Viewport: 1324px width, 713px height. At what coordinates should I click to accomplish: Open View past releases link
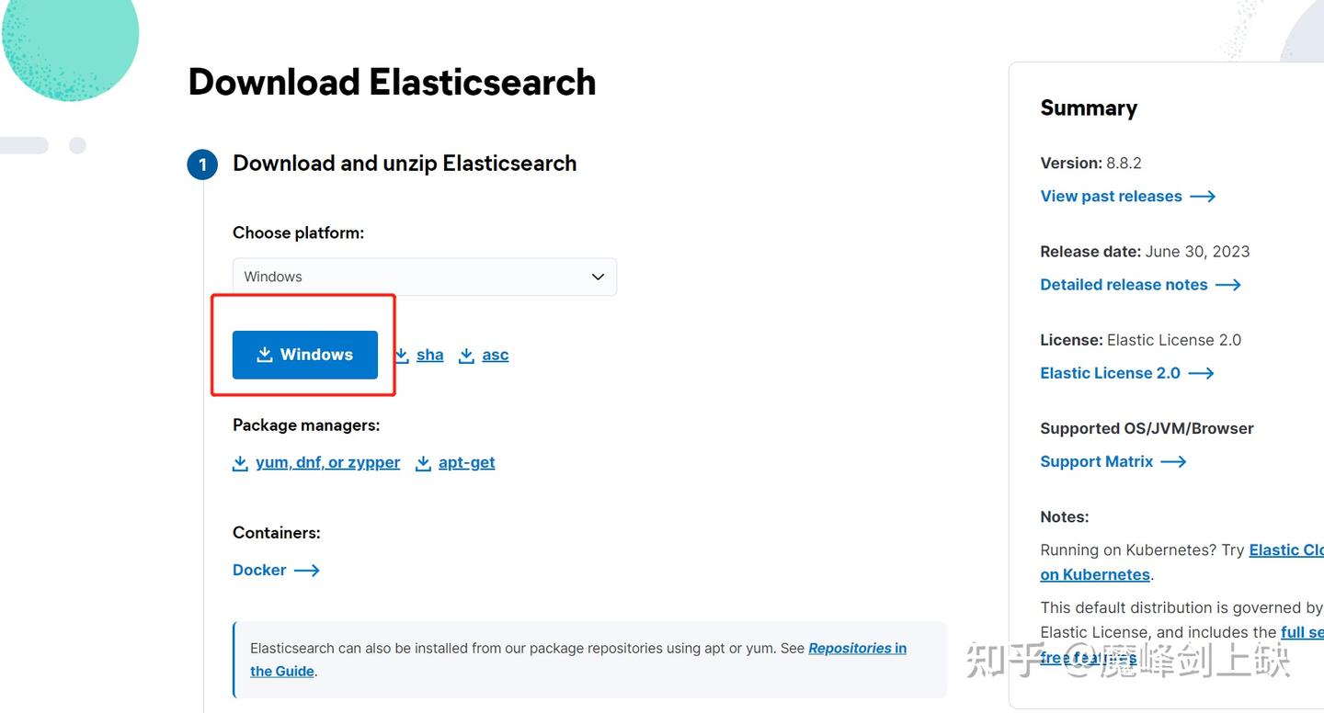point(1111,197)
